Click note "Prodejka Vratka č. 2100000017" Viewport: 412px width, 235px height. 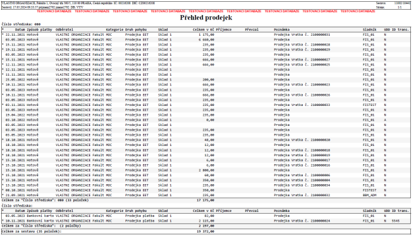(x=302, y=160)
